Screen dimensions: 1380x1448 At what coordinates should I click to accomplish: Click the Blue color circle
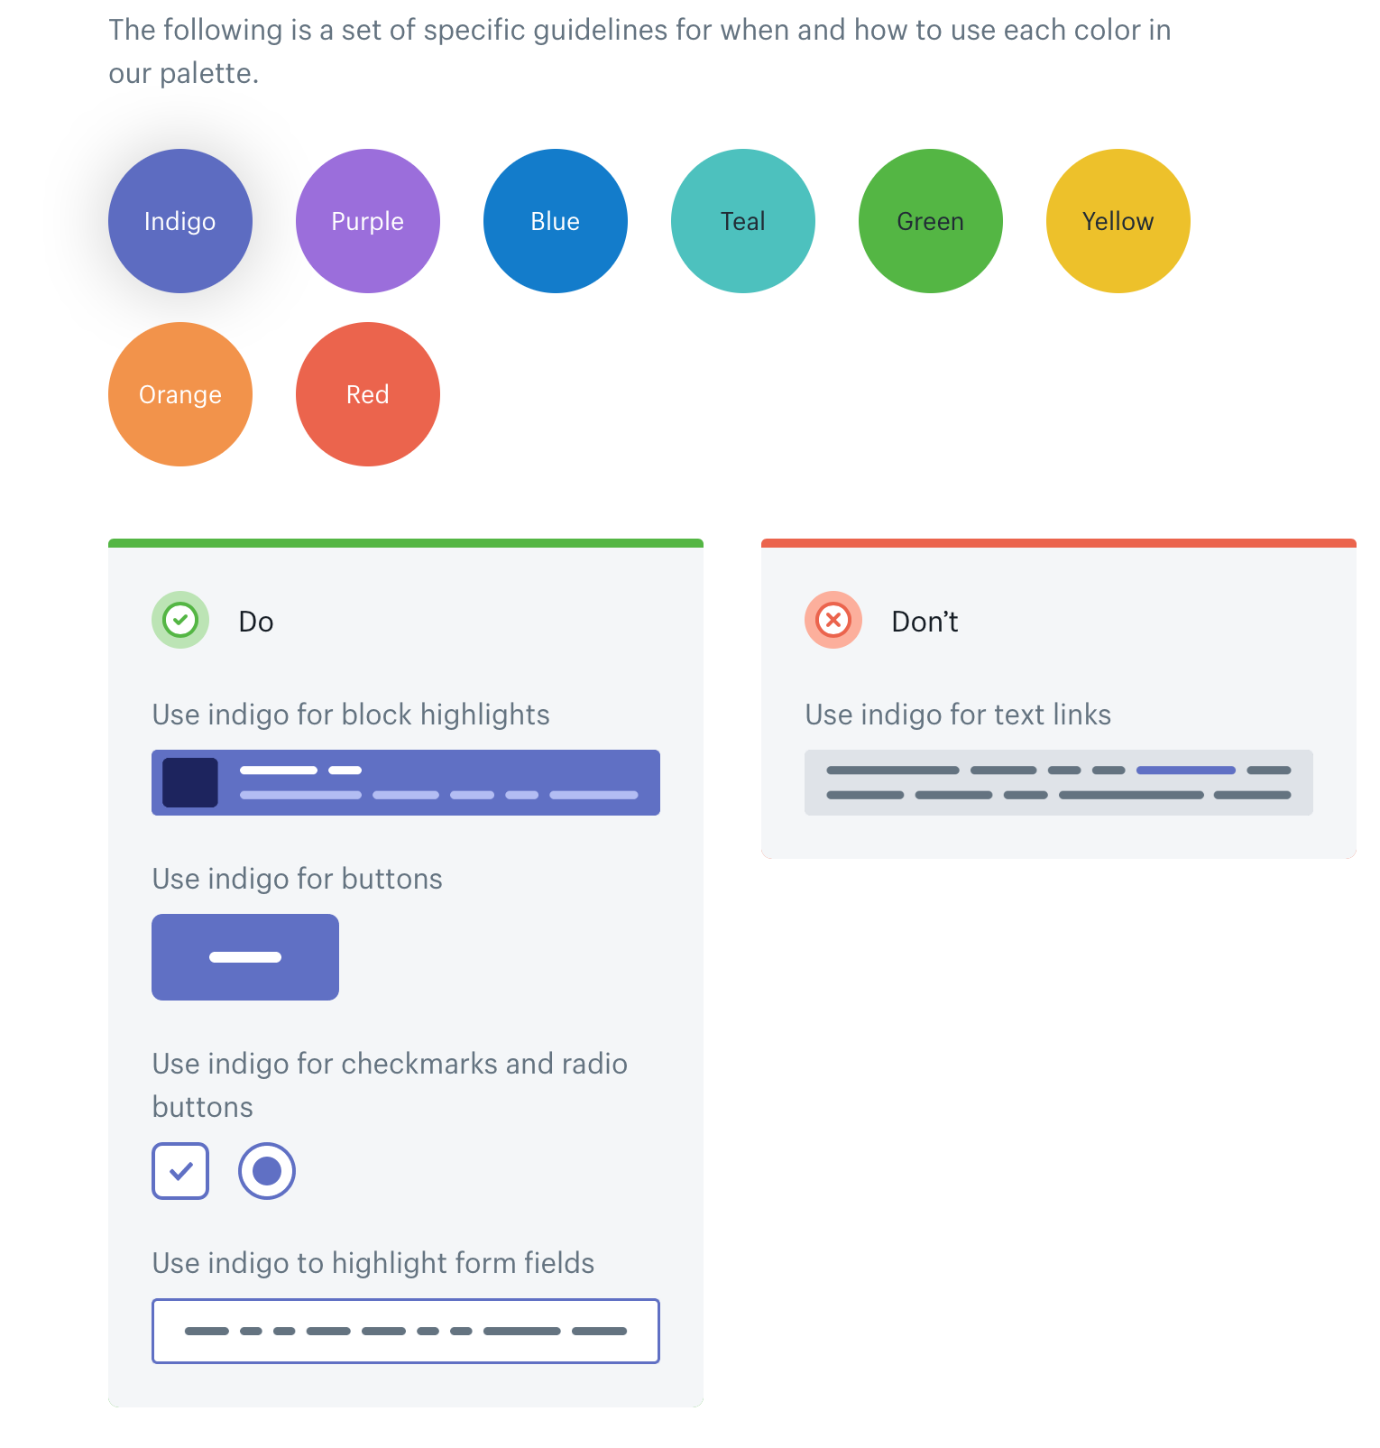[x=556, y=221]
